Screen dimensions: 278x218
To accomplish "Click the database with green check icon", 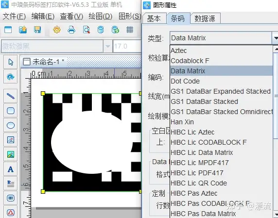I will pyautogui.click(x=115, y=30).
